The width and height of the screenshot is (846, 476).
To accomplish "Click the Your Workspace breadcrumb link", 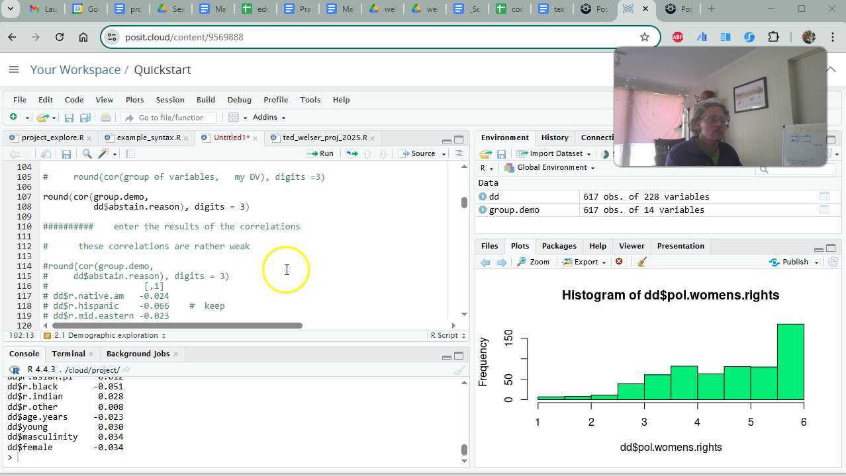I will click(x=75, y=69).
